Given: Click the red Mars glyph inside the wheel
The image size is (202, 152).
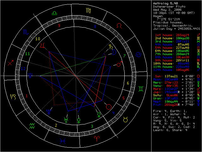Looking at the screenshot, I should pyautogui.click(x=119, y=64).
